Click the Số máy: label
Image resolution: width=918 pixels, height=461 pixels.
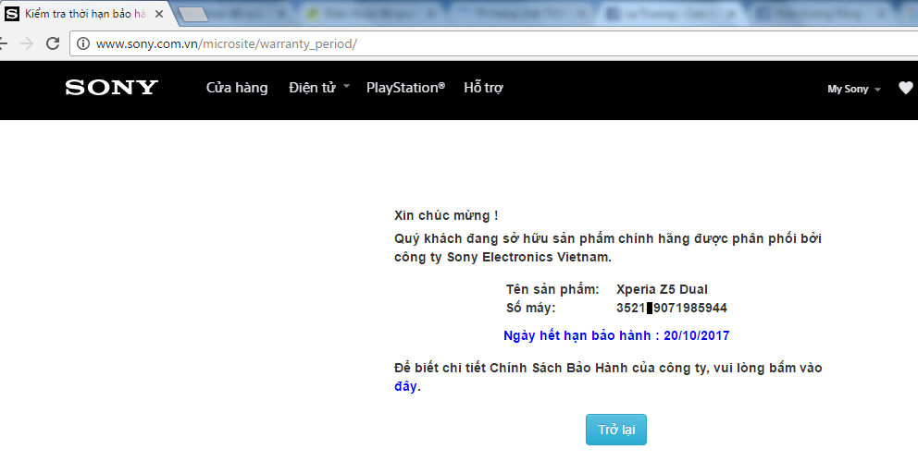(x=530, y=308)
